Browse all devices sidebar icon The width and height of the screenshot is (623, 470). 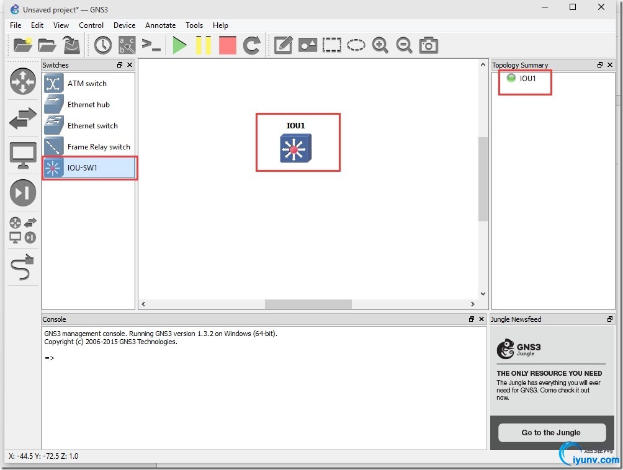click(x=23, y=230)
